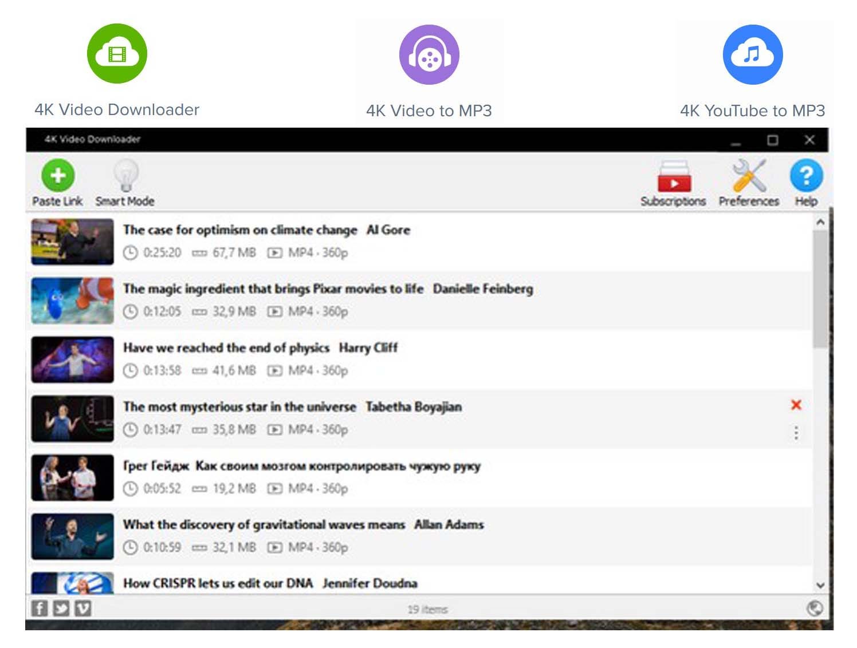Click the Paste Link button

57,183
